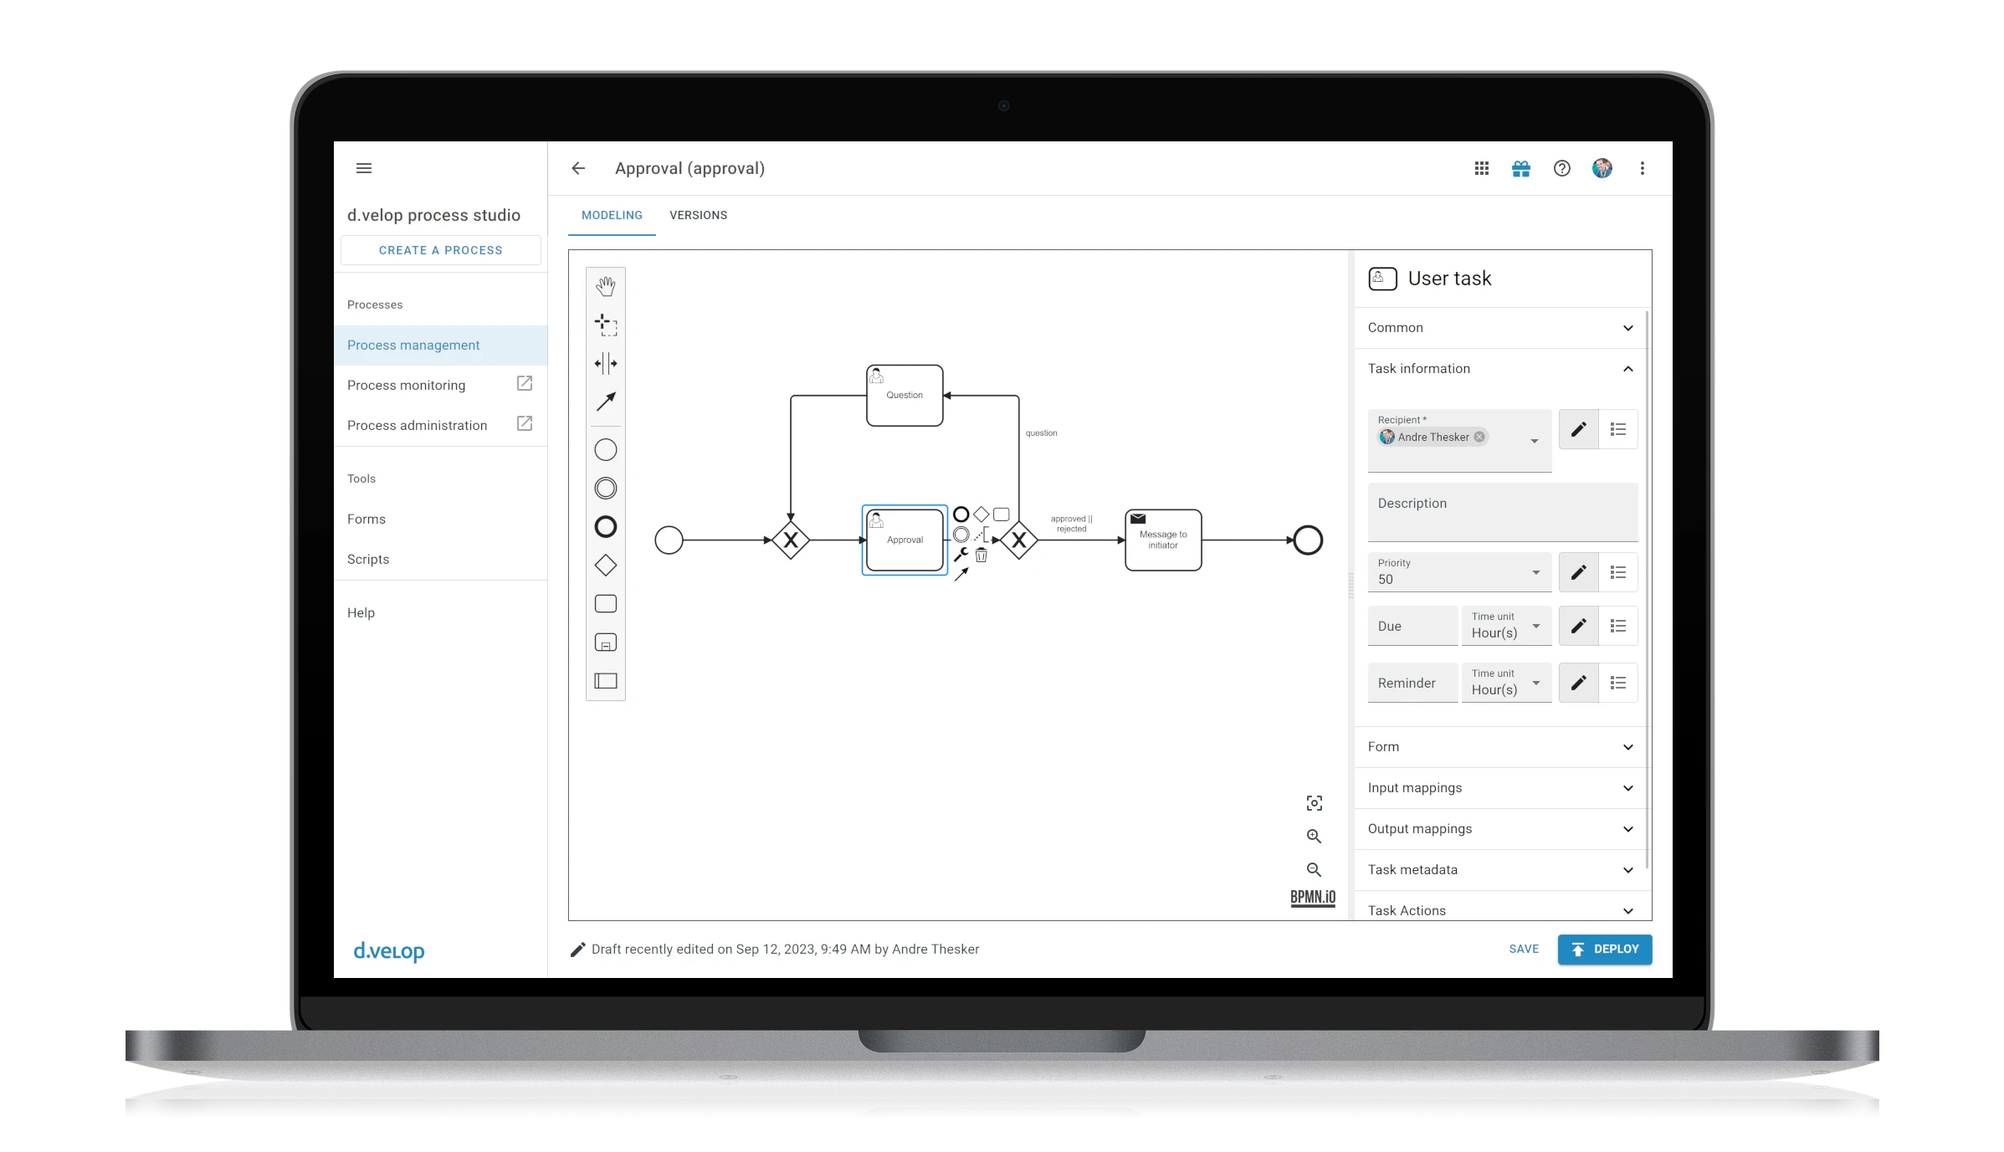Select the arrow/pointer tool
The image size is (2004, 1152).
(607, 402)
